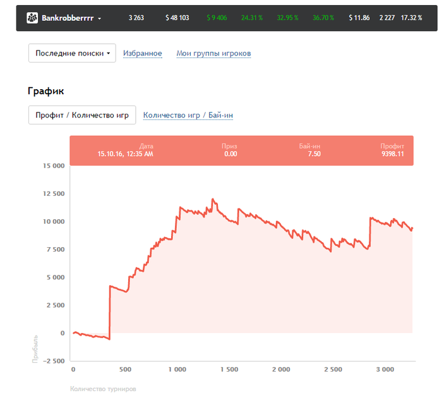442x395 pixels.
Task: Click the $ 11.86 average value
Action: [359, 18]
